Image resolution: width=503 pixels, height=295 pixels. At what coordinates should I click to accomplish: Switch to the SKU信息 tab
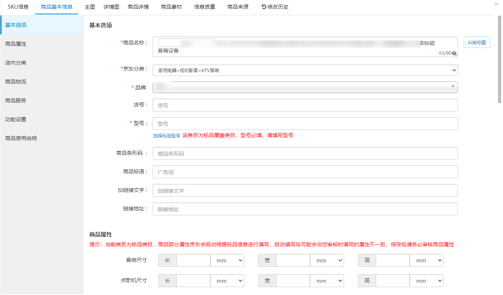coord(18,7)
